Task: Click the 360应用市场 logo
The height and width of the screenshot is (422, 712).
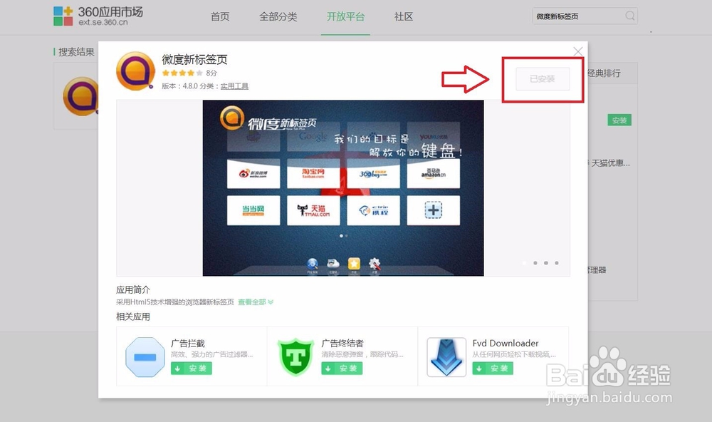Action: [x=98, y=16]
